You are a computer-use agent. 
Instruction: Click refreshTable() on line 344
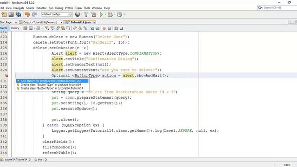(59, 153)
